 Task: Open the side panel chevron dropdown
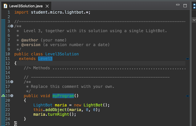tap(194, 20)
